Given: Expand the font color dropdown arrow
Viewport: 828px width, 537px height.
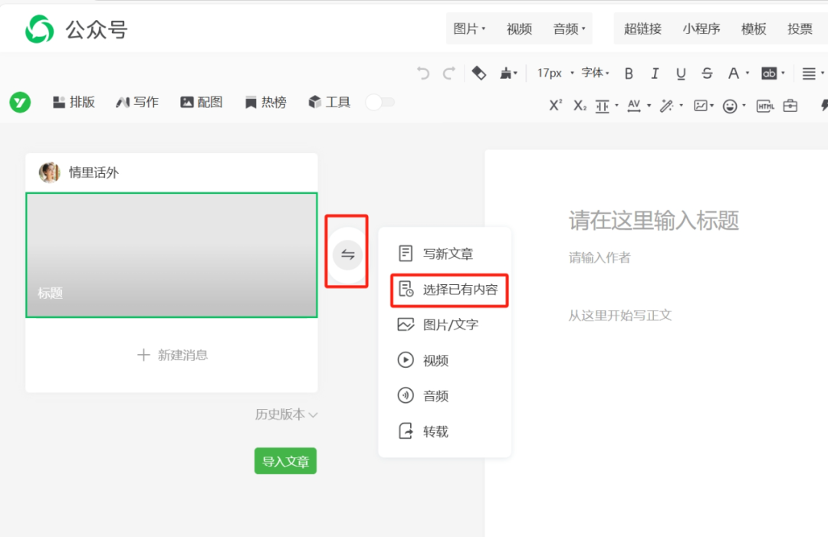Looking at the screenshot, I should [747, 73].
